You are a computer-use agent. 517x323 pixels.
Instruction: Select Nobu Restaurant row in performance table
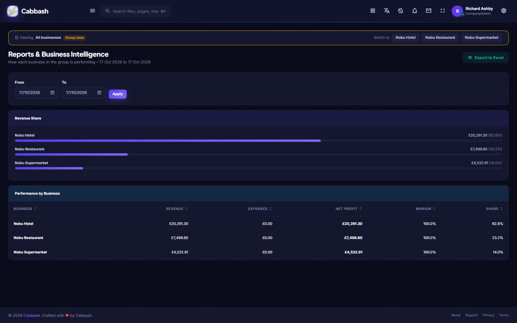point(258,238)
